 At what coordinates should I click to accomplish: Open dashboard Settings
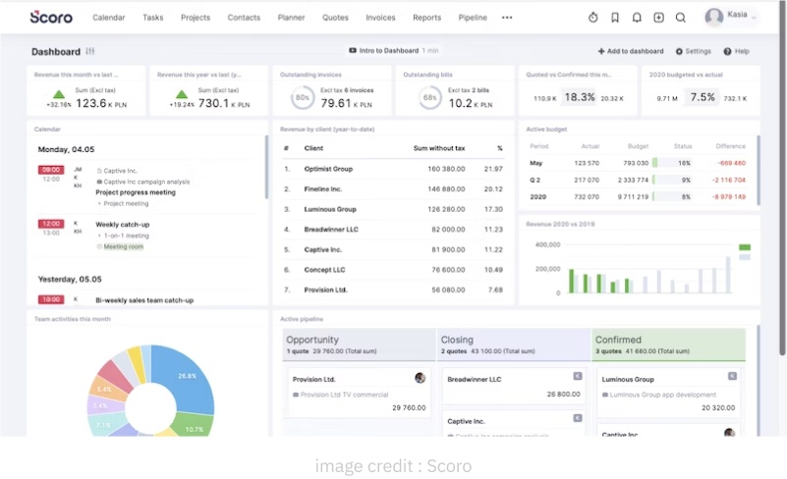click(x=693, y=51)
